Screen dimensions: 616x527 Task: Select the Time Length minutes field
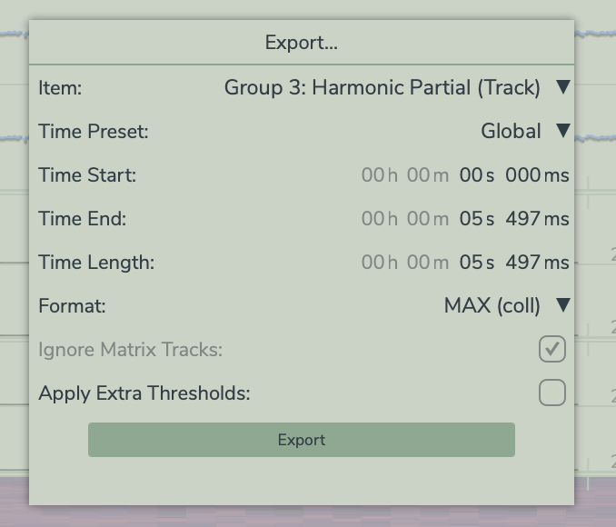click(427, 262)
